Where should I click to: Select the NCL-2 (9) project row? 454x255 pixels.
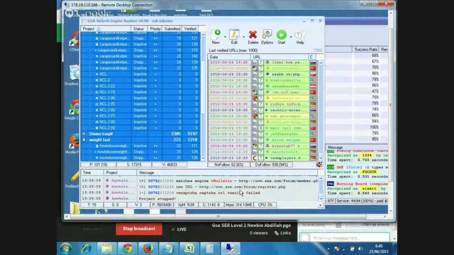[x=141, y=128]
